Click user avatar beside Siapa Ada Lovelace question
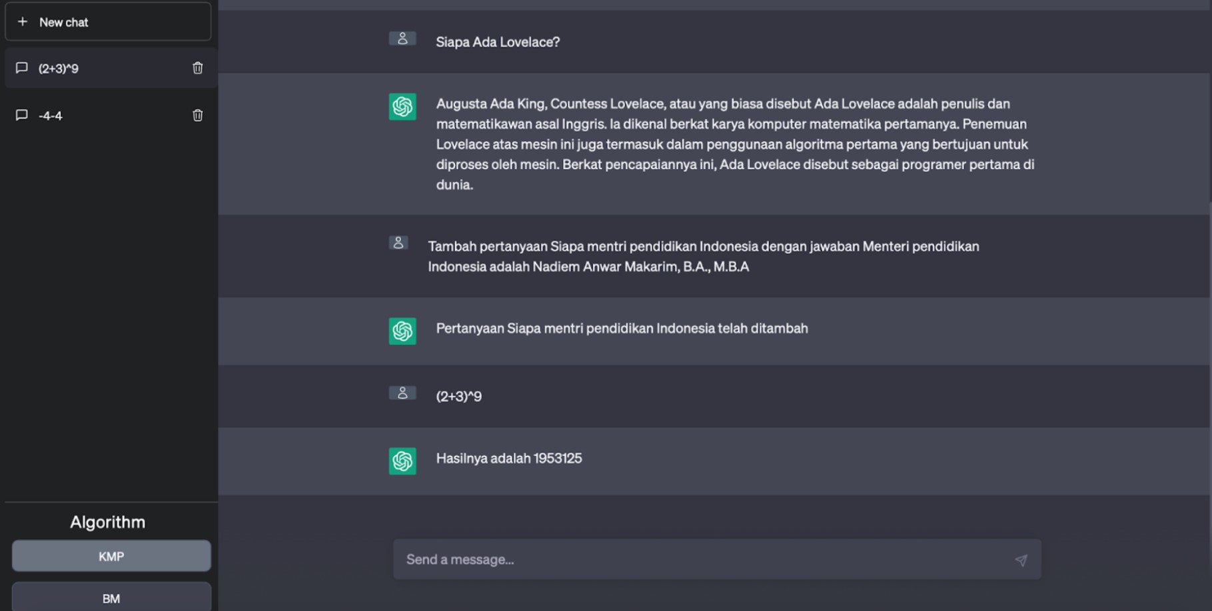This screenshot has height=611, width=1212. [402, 39]
